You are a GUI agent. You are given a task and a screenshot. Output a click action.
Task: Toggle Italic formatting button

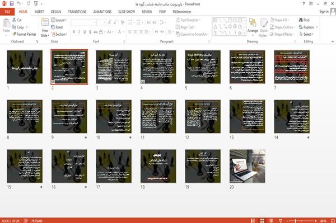(79, 32)
